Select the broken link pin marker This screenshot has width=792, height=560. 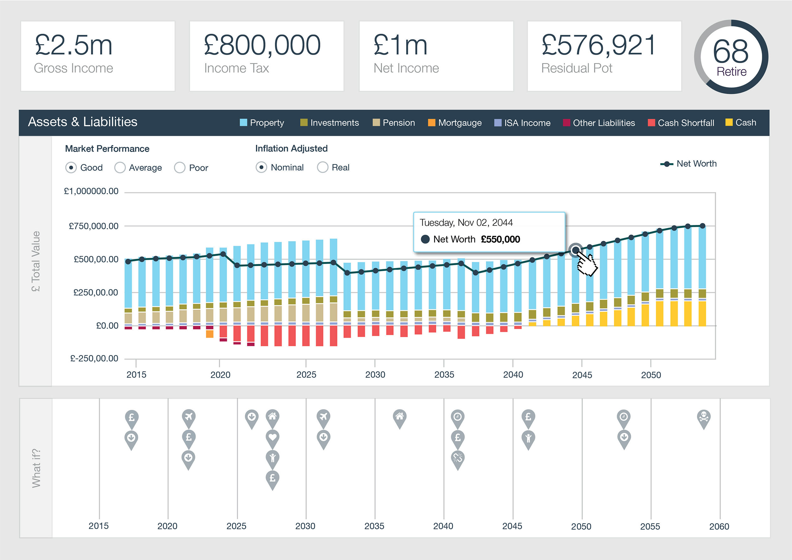point(458,458)
